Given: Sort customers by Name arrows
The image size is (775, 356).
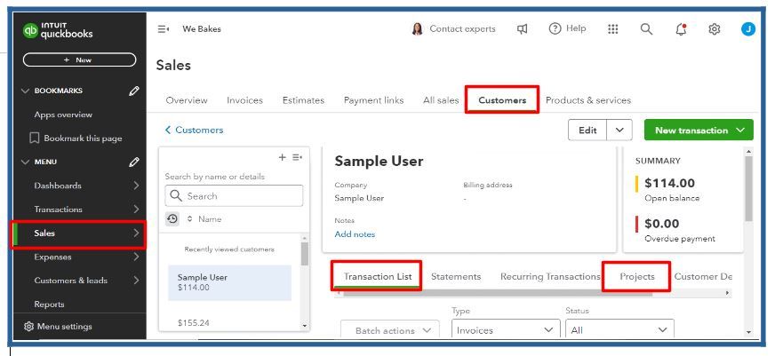Looking at the screenshot, I should click(x=190, y=218).
